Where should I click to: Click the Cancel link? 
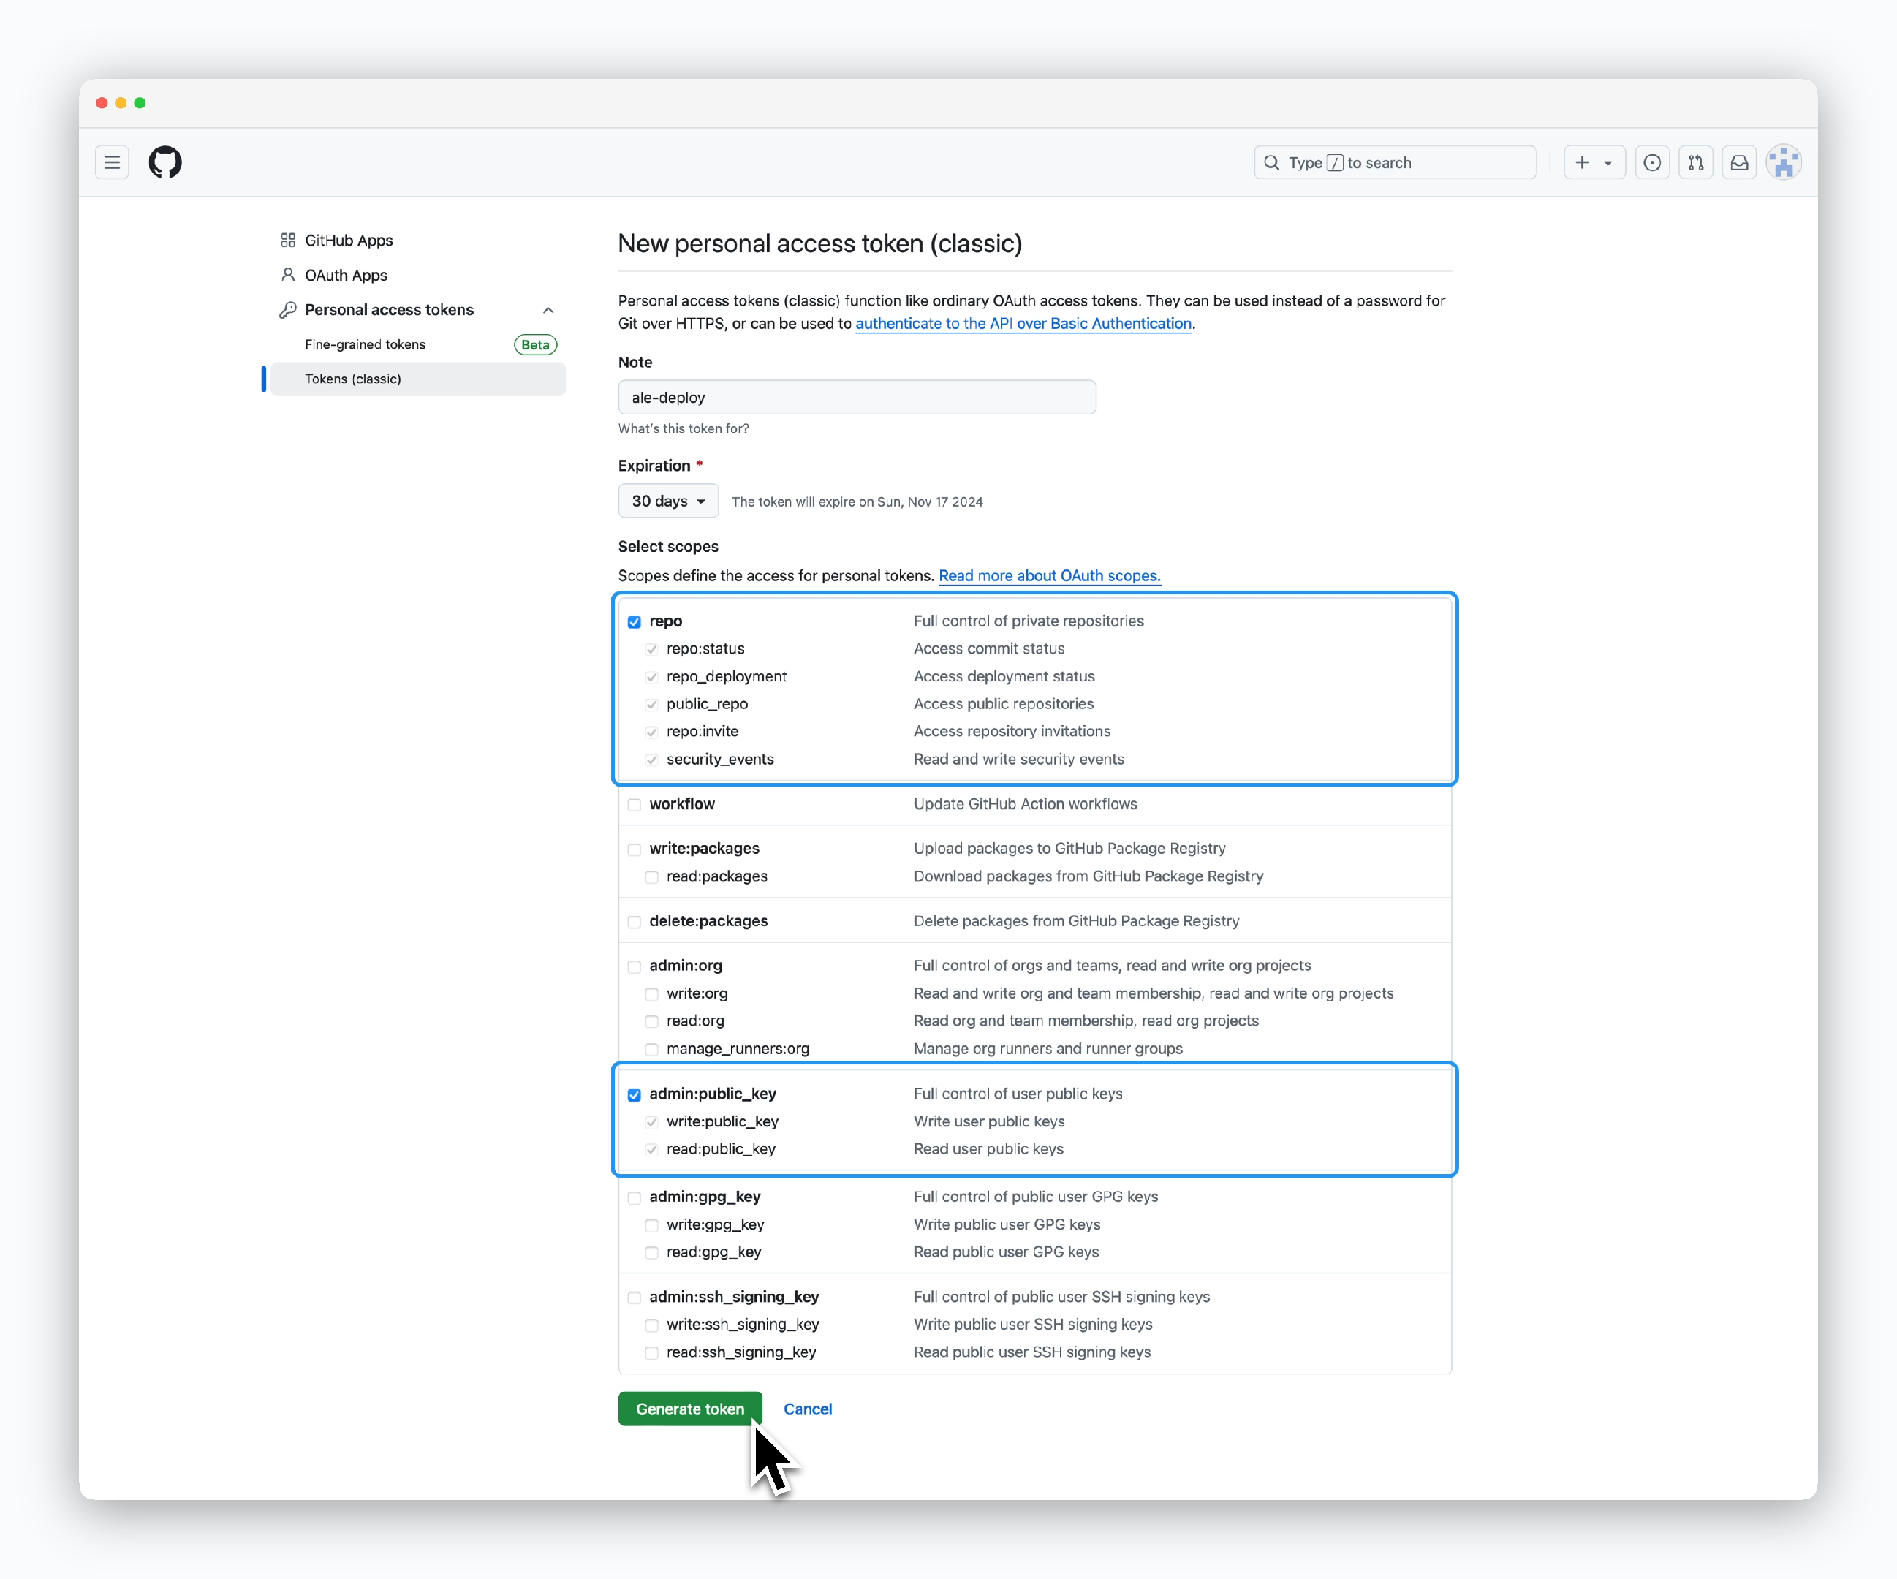click(808, 1408)
